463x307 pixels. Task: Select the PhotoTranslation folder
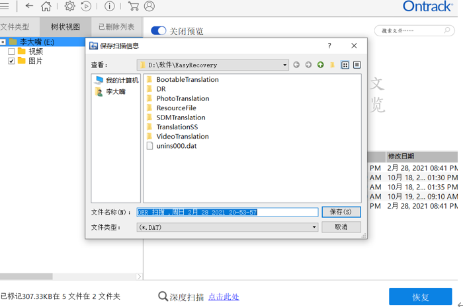coord(178,98)
